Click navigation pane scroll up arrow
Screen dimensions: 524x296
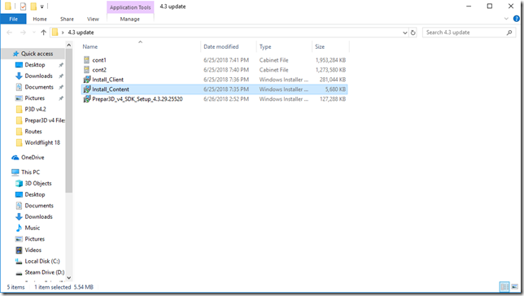point(69,45)
